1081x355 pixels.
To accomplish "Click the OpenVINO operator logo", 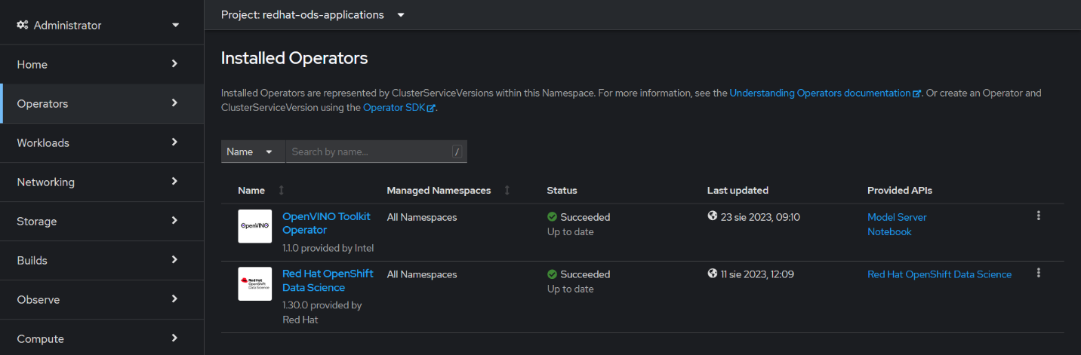I will pyautogui.click(x=254, y=226).
